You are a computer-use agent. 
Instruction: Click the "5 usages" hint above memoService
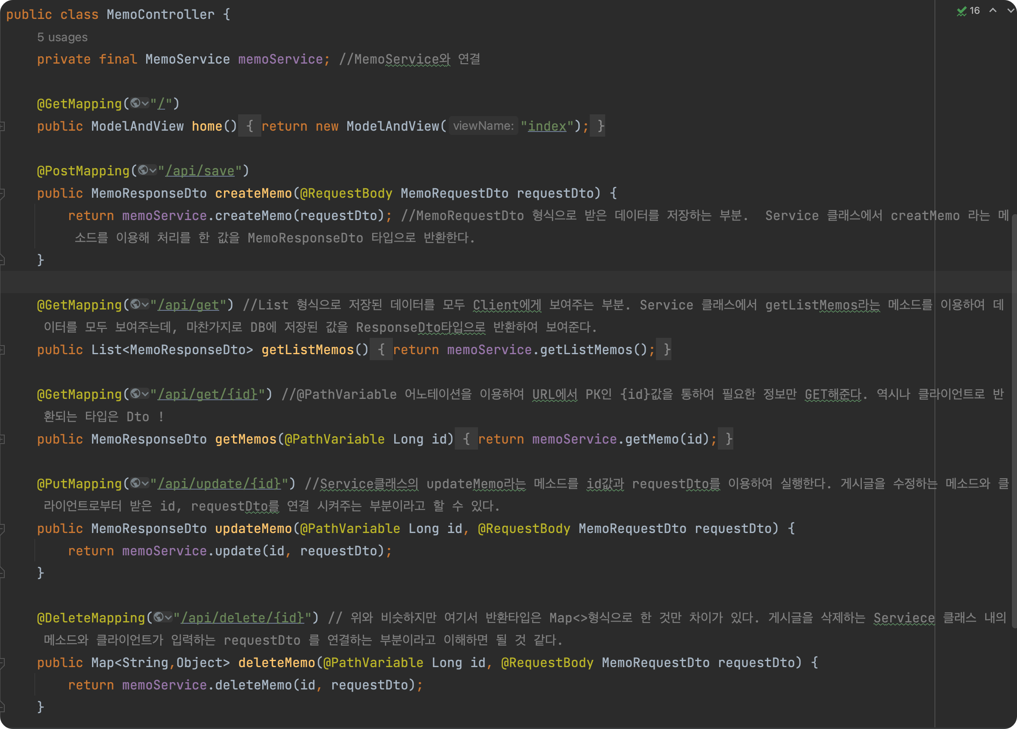(62, 37)
